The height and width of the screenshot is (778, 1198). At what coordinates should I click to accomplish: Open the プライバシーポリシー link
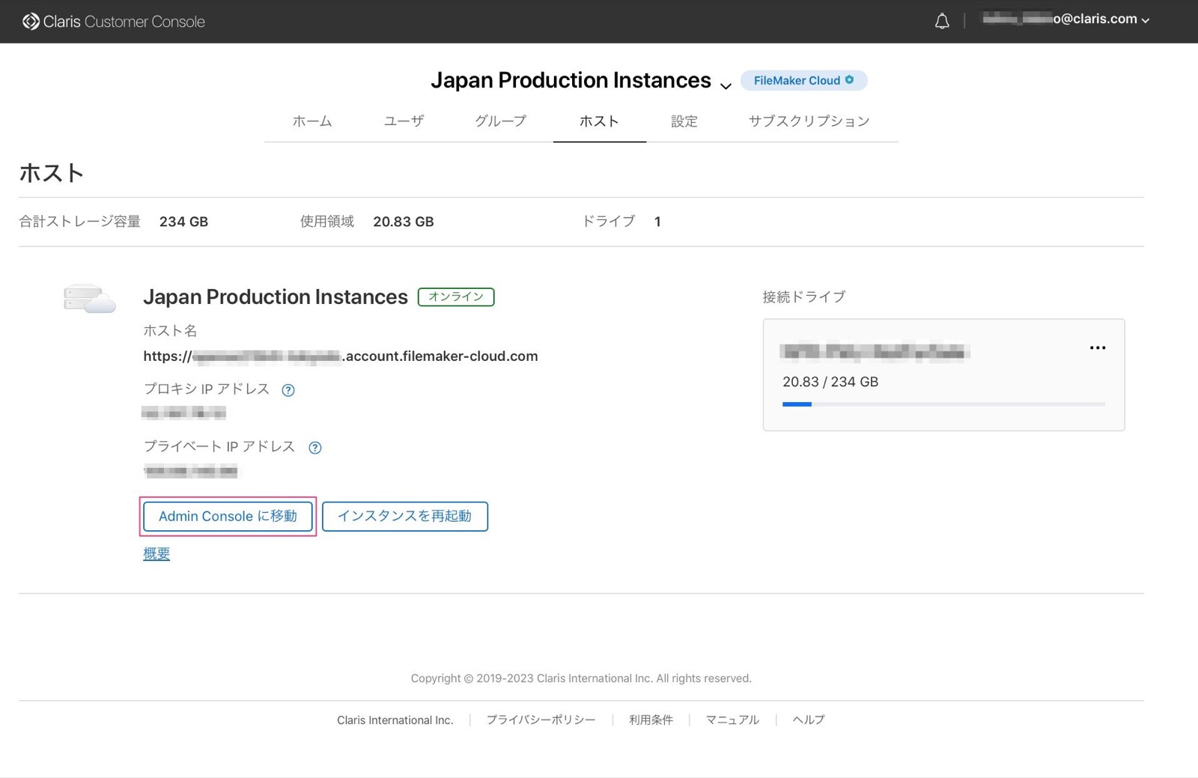[x=541, y=720]
